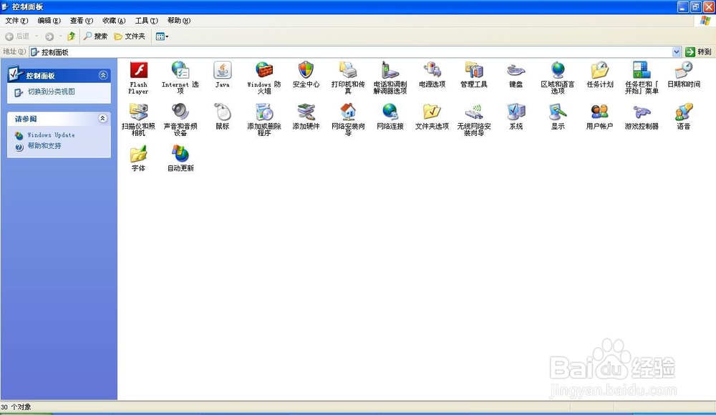This screenshot has height=415, width=716.
Task: Open the Java control panel applet
Action: pos(222,72)
